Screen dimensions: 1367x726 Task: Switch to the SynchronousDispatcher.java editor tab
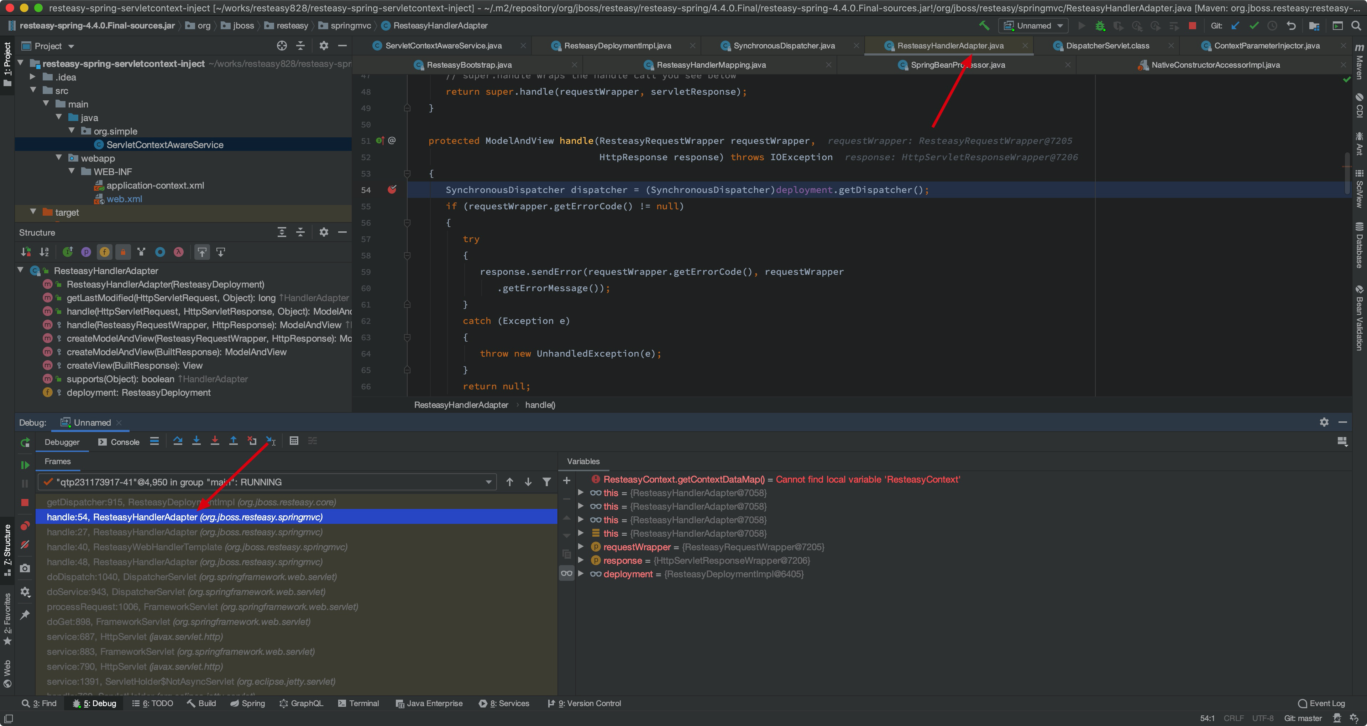(783, 46)
